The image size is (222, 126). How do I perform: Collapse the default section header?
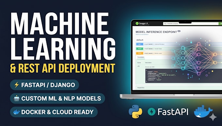point(140,40)
